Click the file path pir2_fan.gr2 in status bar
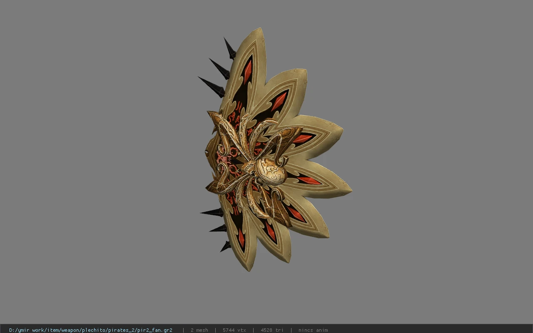Viewport: 533px width, 333px height. (91, 330)
